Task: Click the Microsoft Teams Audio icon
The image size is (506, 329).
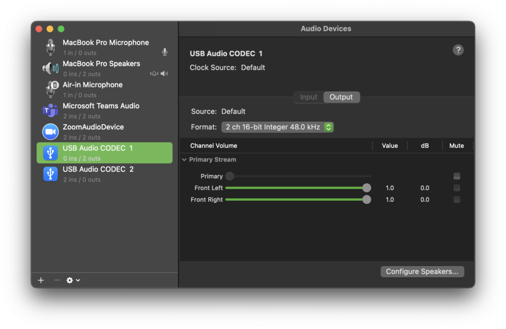Action: [x=50, y=111]
